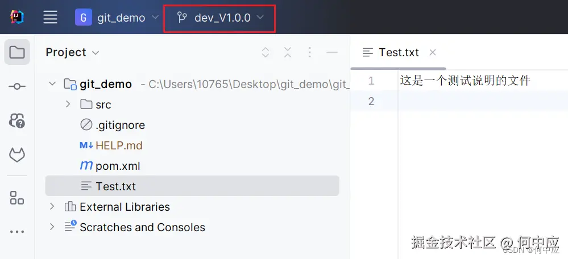This screenshot has width=568, height=259.
Task: Switch to the Test.txt editor tab
Action: coord(398,53)
